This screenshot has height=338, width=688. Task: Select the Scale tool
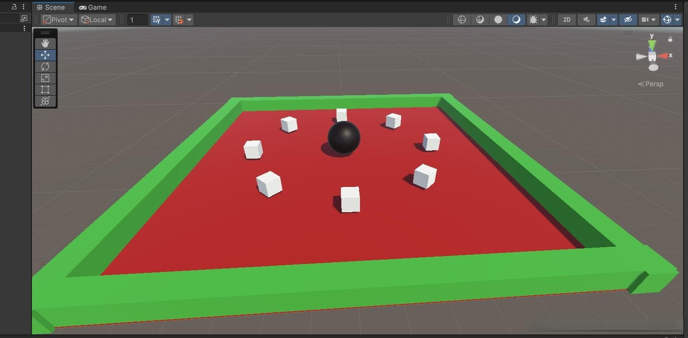click(x=45, y=78)
